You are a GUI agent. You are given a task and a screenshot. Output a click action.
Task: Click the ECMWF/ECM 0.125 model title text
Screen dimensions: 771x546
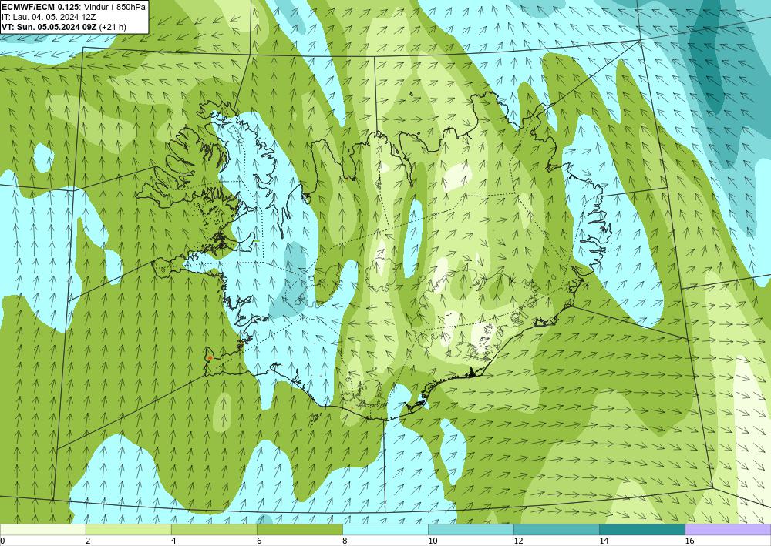pos(39,7)
